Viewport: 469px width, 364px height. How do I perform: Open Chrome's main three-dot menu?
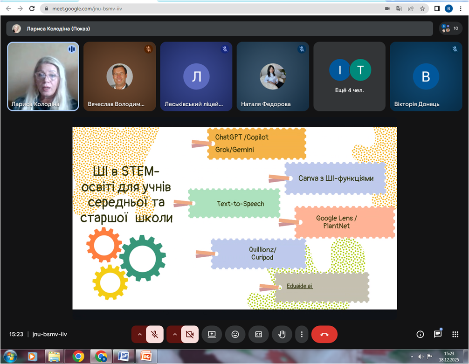point(461,8)
